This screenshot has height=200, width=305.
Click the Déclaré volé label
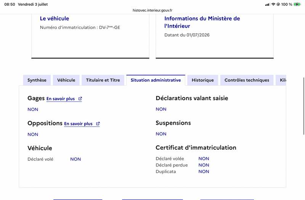(40, 159)
